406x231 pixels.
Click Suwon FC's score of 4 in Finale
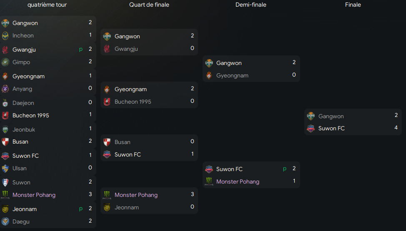click(x=396, y=128)
